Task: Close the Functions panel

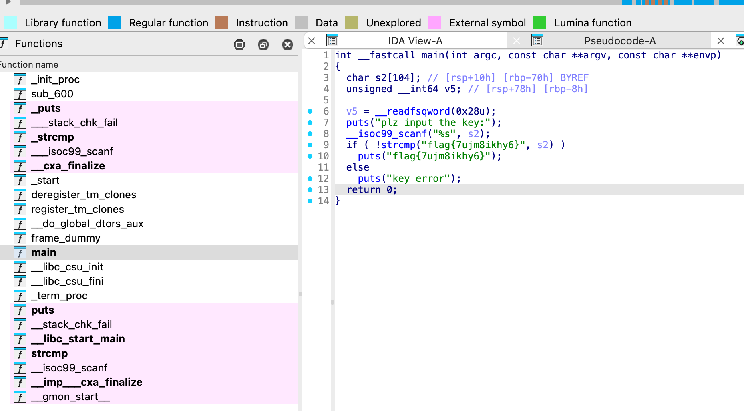Action: pyautogui.click(x=288, y=45)
